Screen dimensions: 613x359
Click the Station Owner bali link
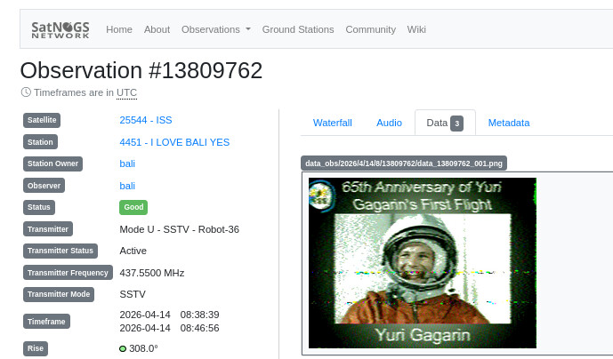coord(127,164)
